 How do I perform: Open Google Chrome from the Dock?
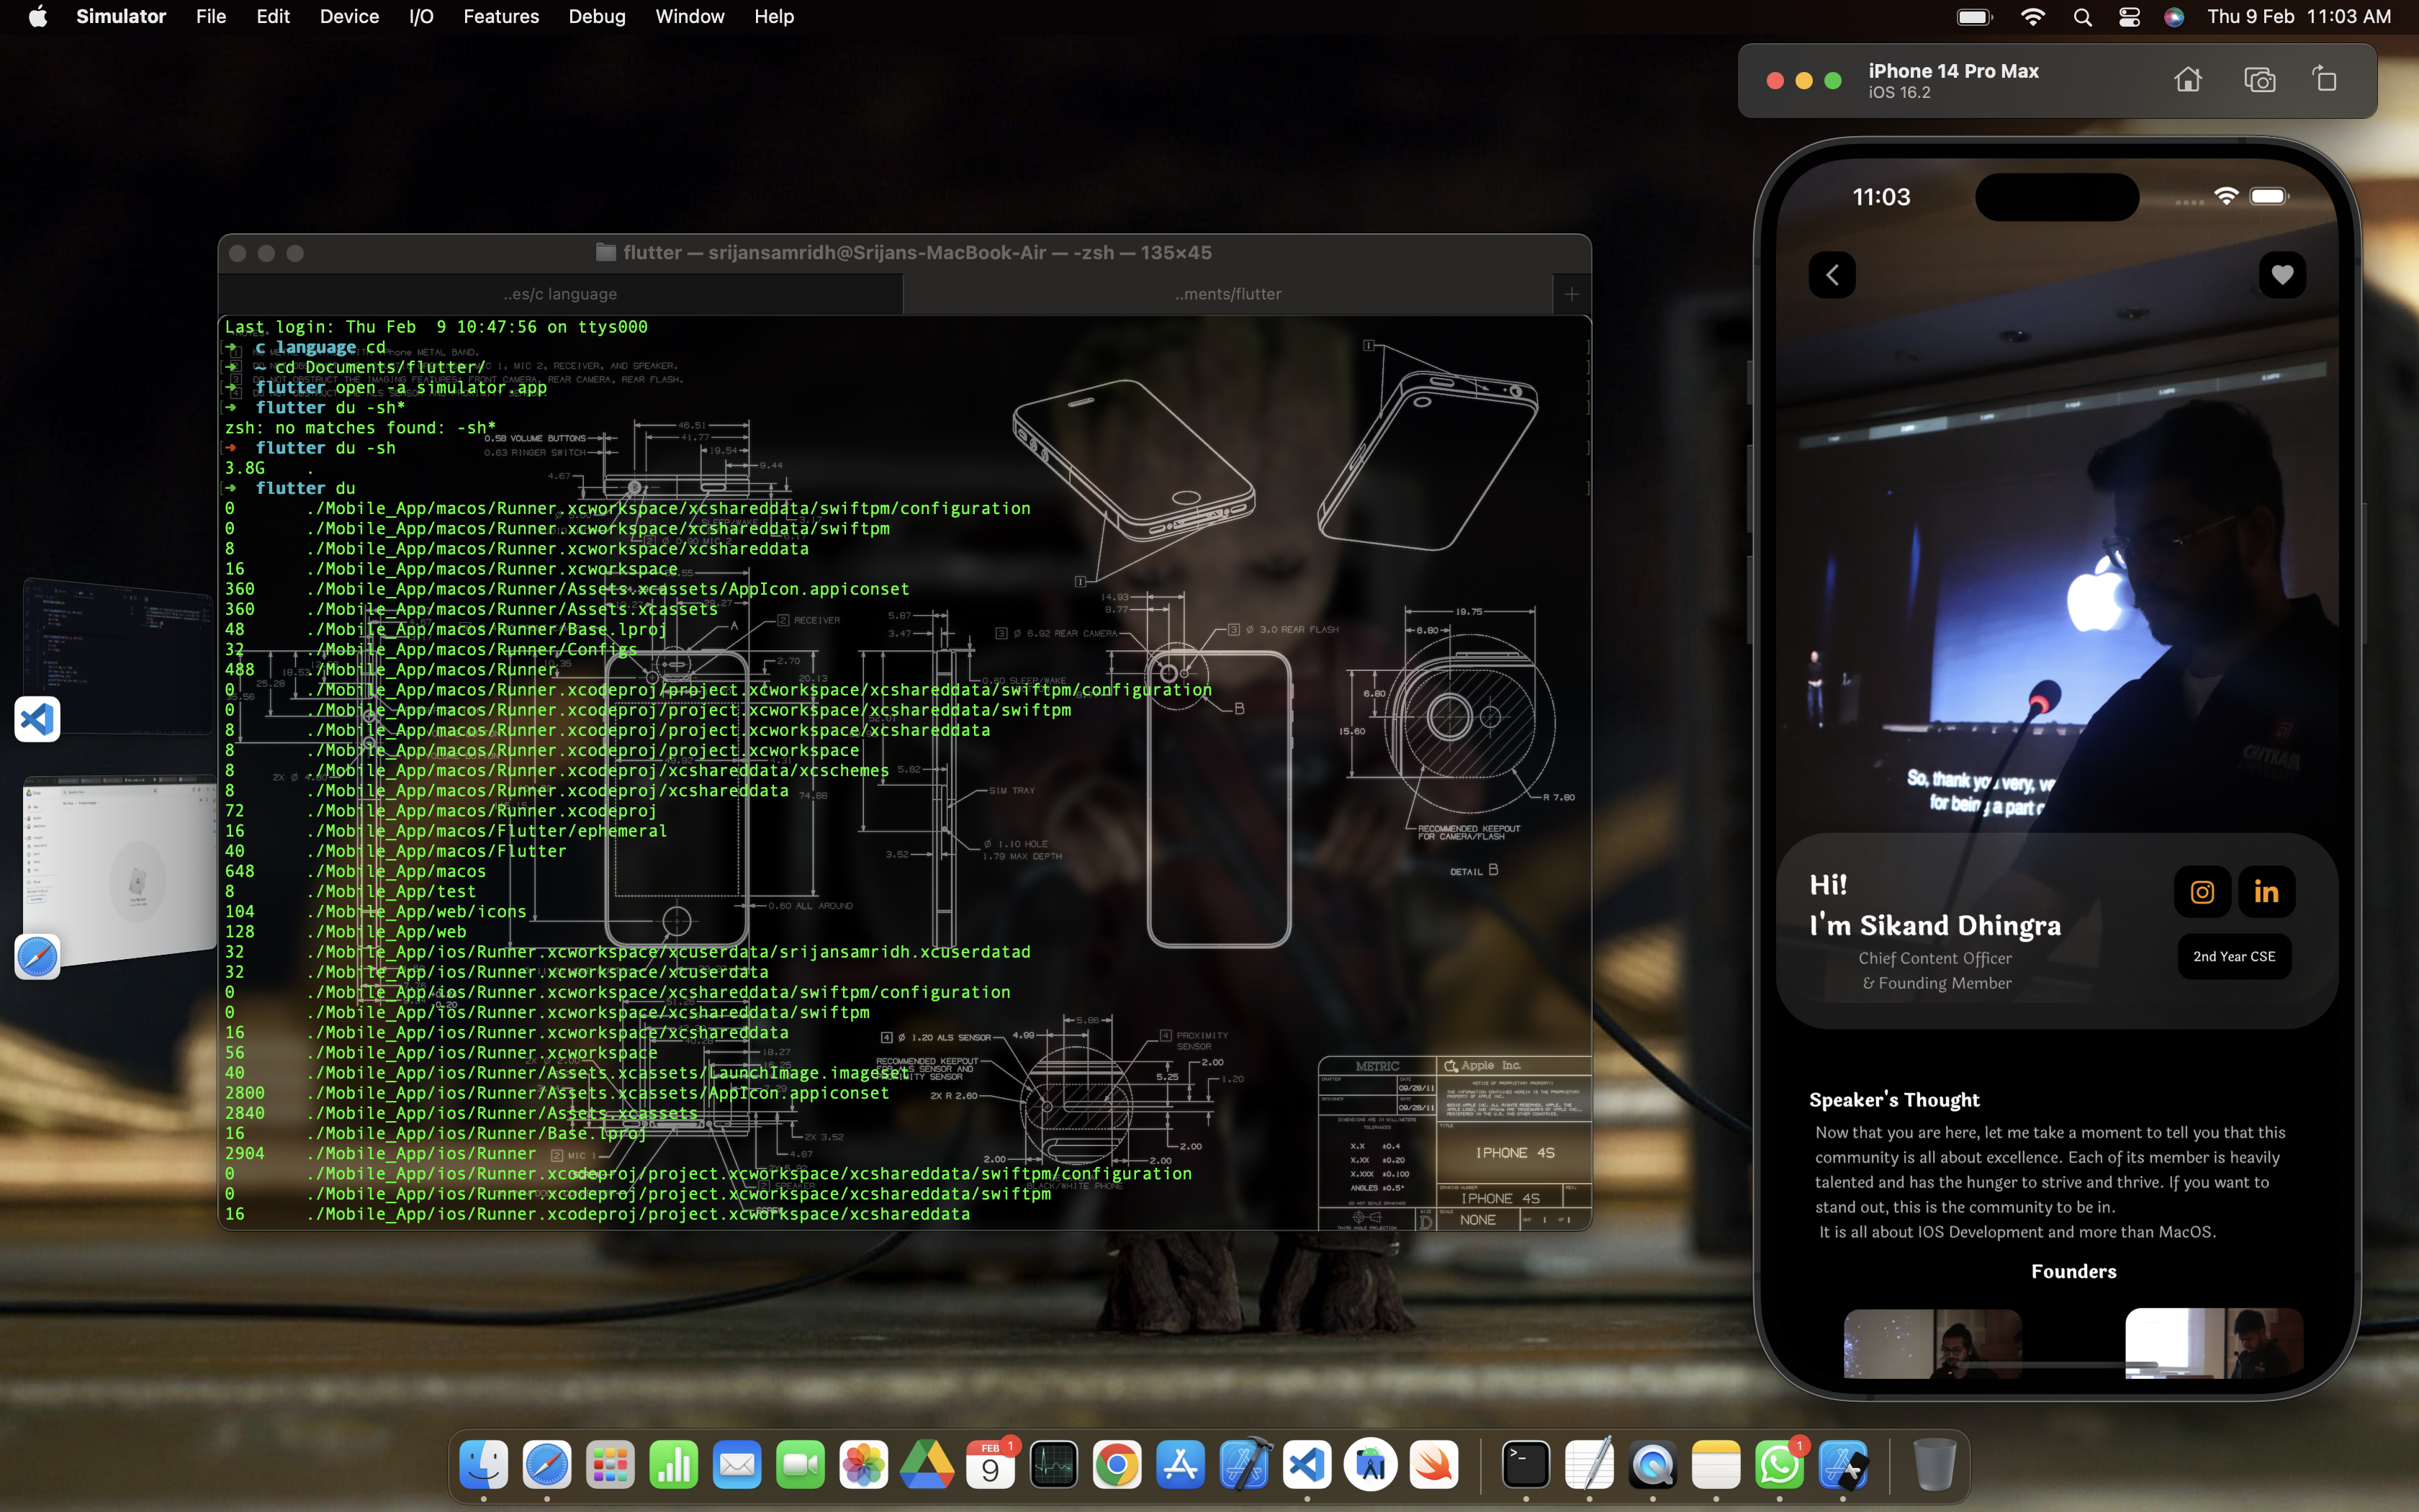coord(1117,1465)
